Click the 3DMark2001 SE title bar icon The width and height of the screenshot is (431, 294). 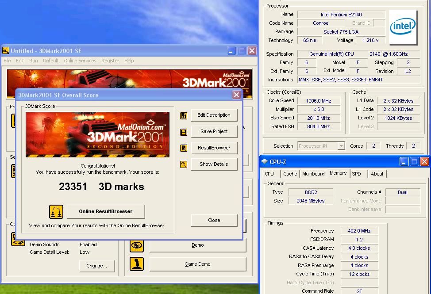5,50
